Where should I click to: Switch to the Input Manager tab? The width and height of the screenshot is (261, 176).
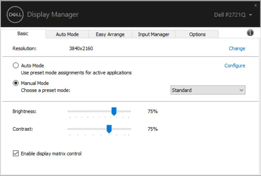click(154, 34)
